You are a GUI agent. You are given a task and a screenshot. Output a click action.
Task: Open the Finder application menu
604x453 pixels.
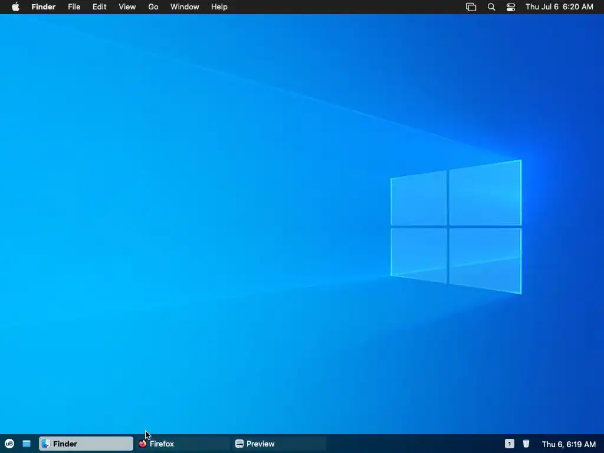click(44, 7)
